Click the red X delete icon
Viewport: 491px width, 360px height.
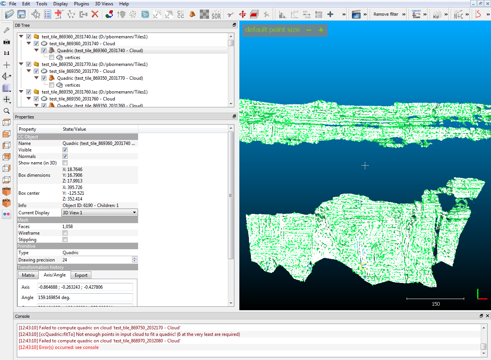point(95,15)
